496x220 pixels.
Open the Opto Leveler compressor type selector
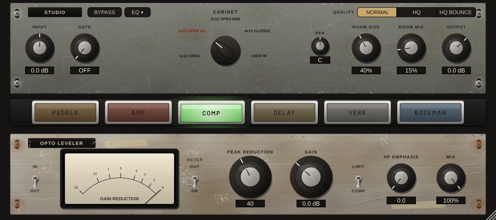click(62, 143)
